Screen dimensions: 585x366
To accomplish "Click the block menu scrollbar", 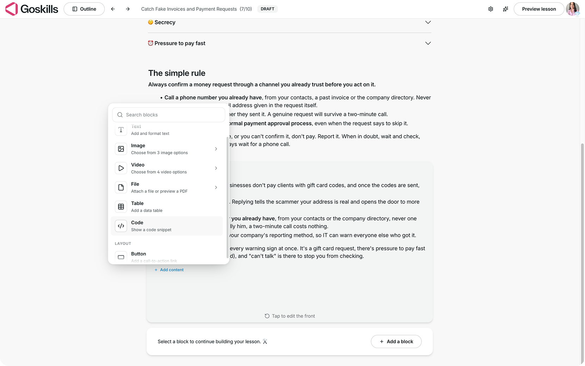I will click(x=227, y=197).
